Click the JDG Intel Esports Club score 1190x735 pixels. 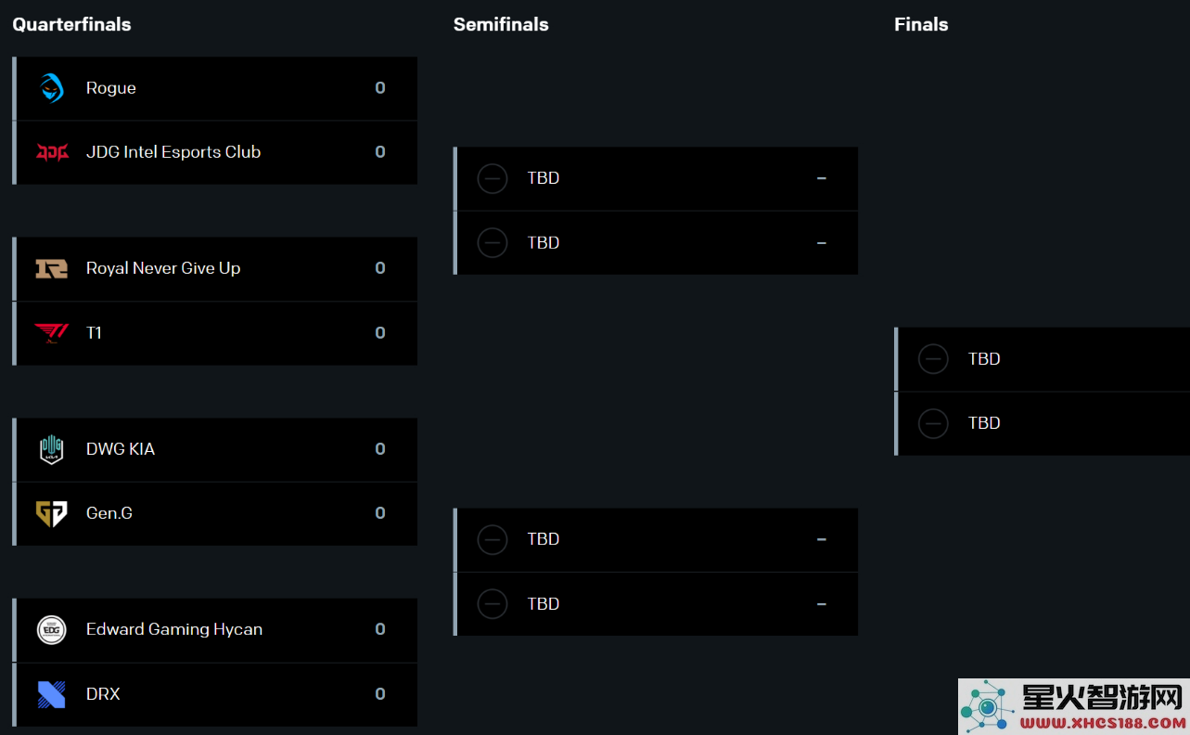tap(380, 152)
